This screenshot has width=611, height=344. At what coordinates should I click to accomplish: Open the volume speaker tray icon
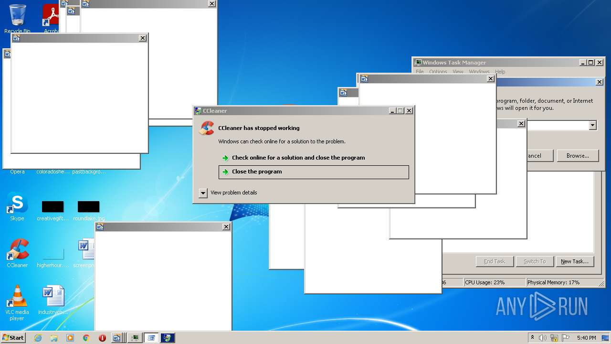[543, 338]
